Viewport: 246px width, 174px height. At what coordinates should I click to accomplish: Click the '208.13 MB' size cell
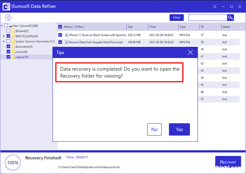(x=134, y=35)
